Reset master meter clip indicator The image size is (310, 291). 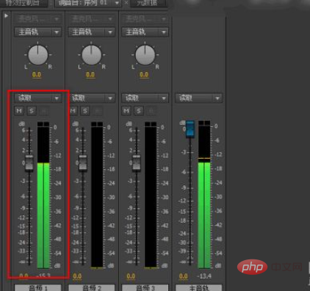coord(204,123)
